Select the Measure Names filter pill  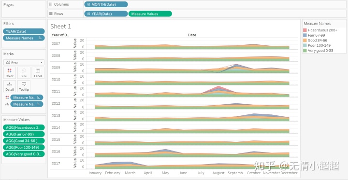[x=24, y=38]
